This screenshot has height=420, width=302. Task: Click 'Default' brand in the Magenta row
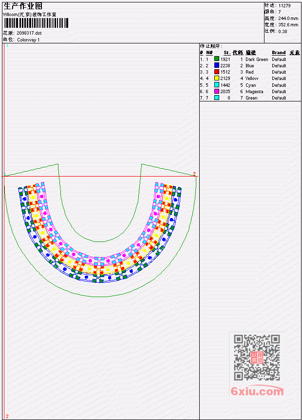(x=279, y=92)
